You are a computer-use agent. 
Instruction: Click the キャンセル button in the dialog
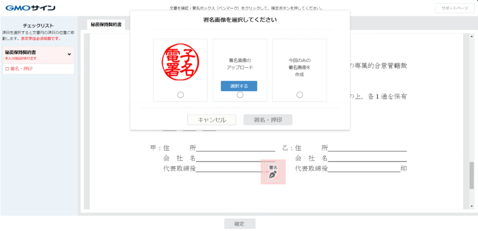pyautogui.click(x=212, y=120)
